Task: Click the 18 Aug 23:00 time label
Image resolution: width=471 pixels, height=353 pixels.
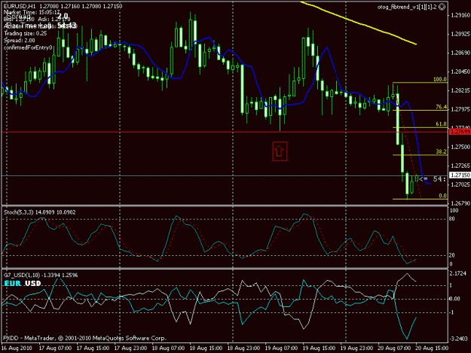Action: point(243,348)
